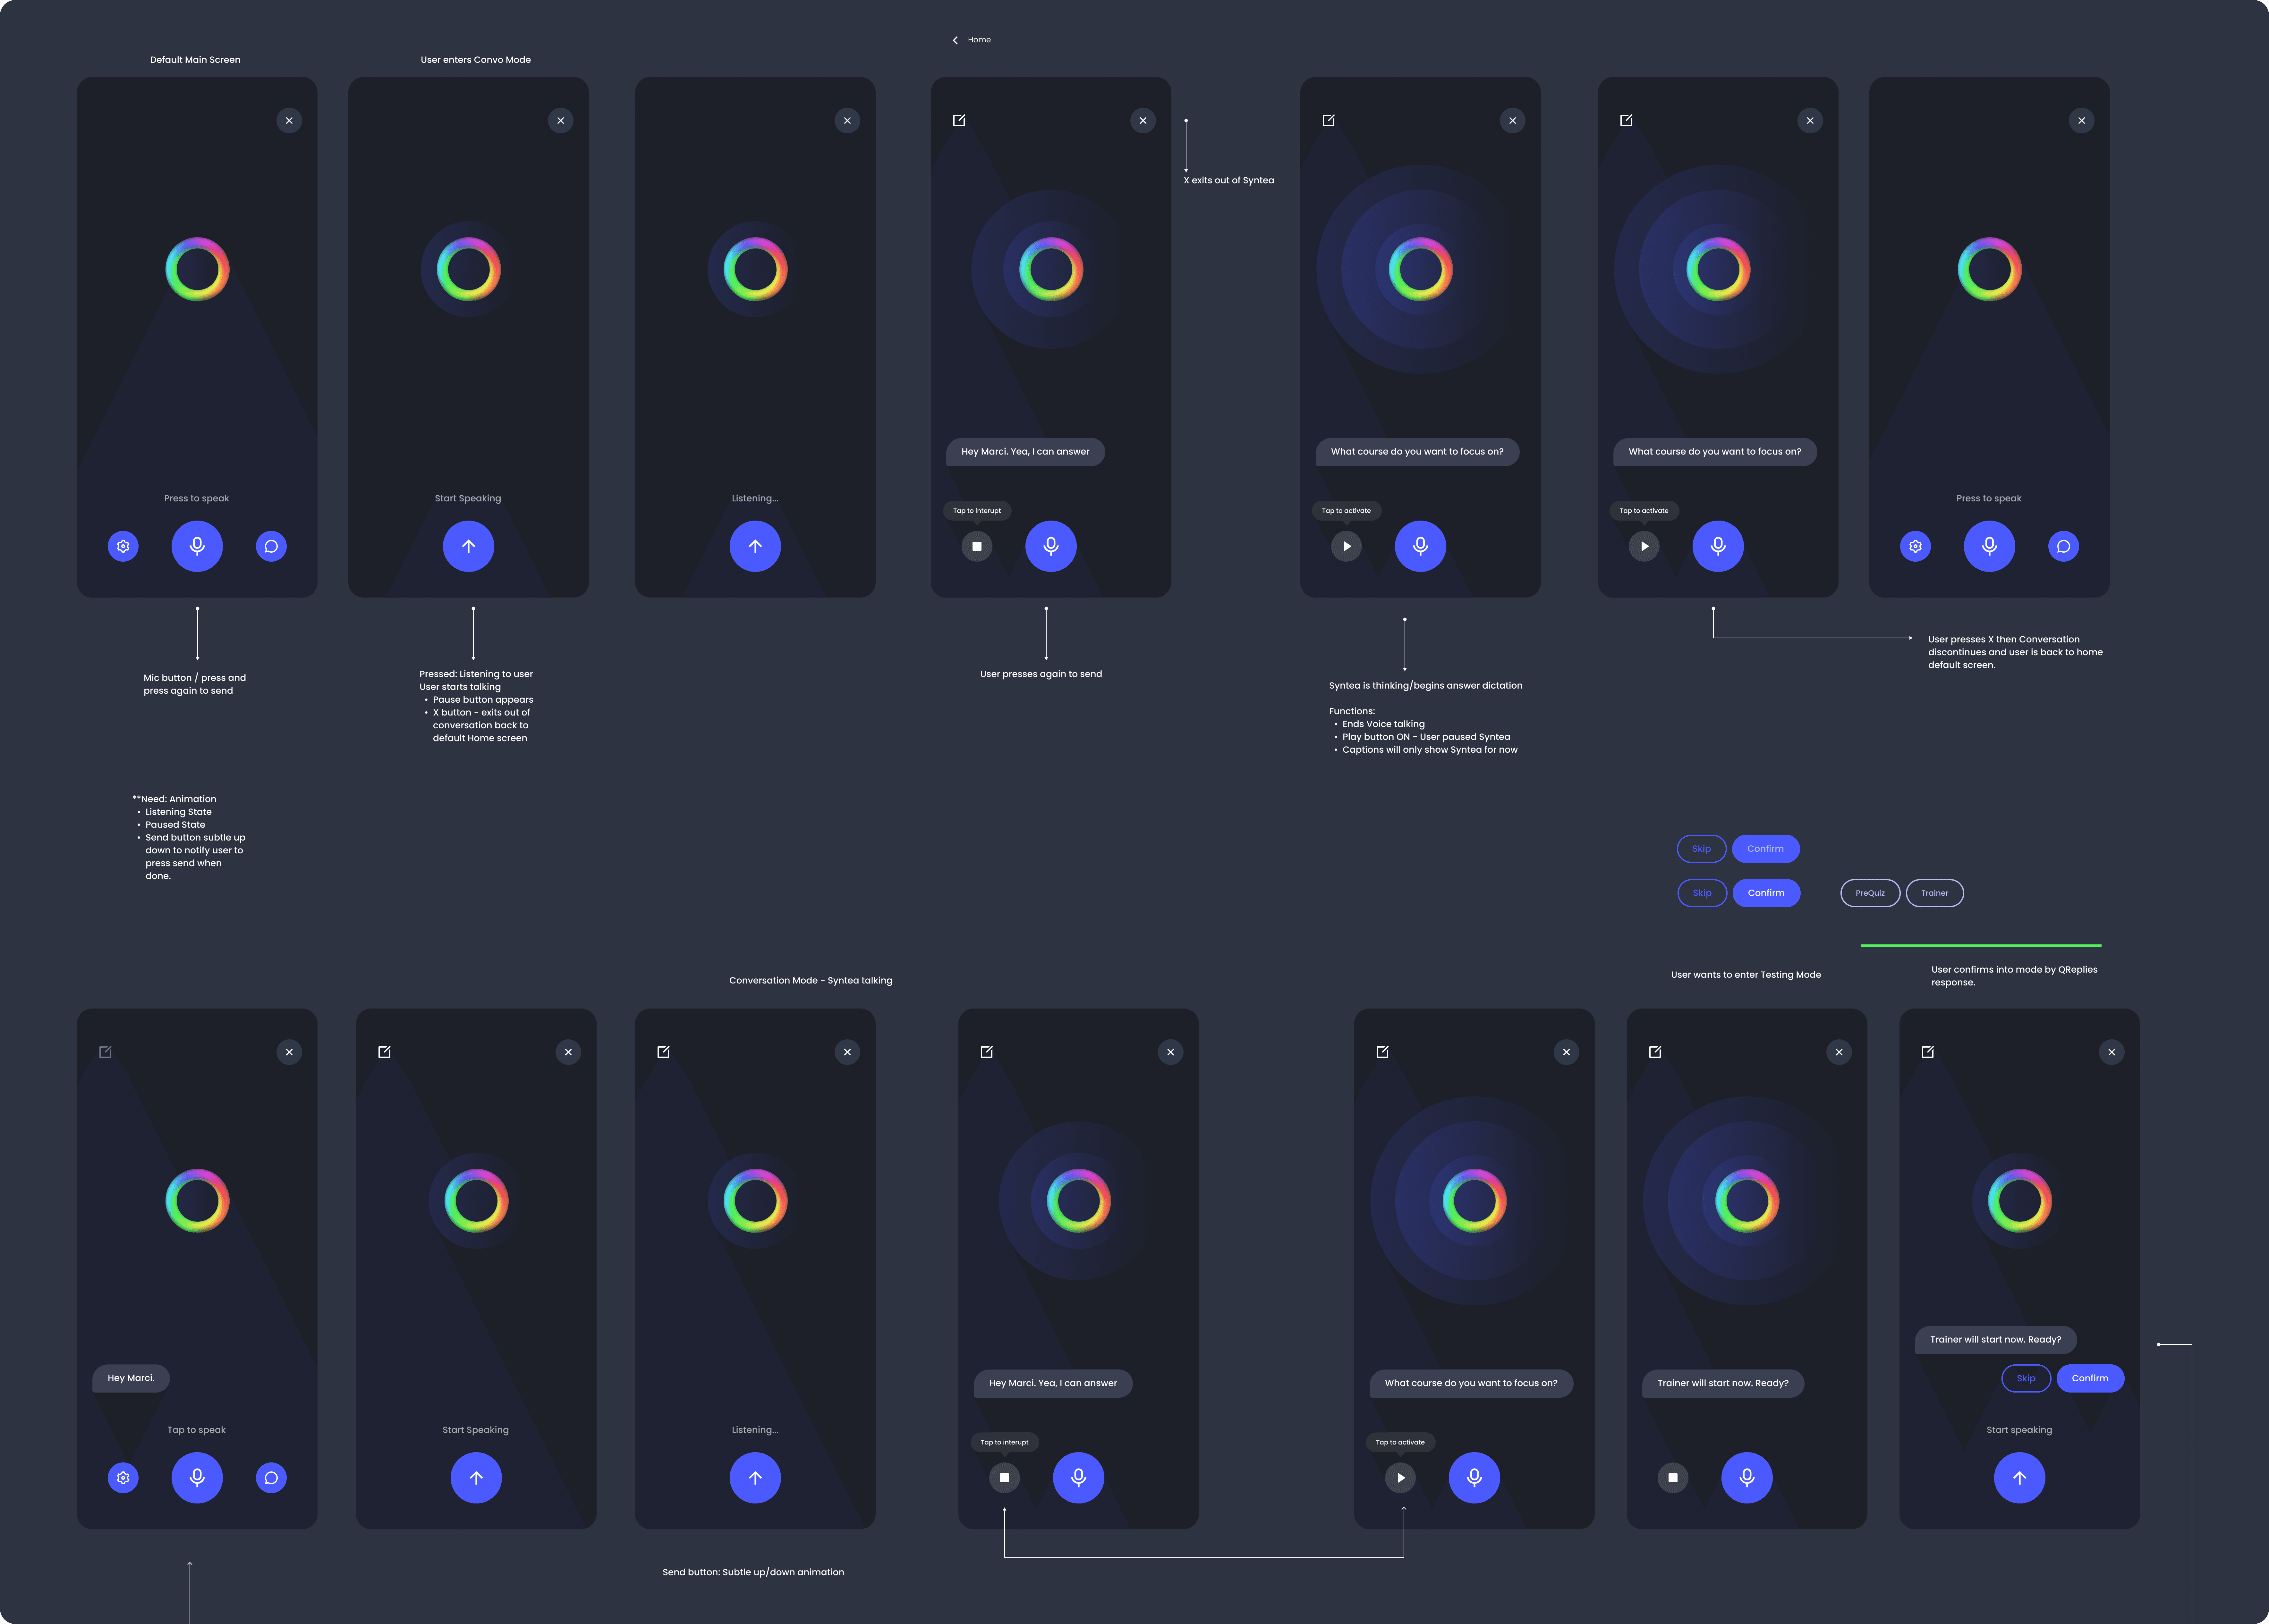Open settings gear on Default Main Screen
2269x1624 pixels.
coord(123,546)
